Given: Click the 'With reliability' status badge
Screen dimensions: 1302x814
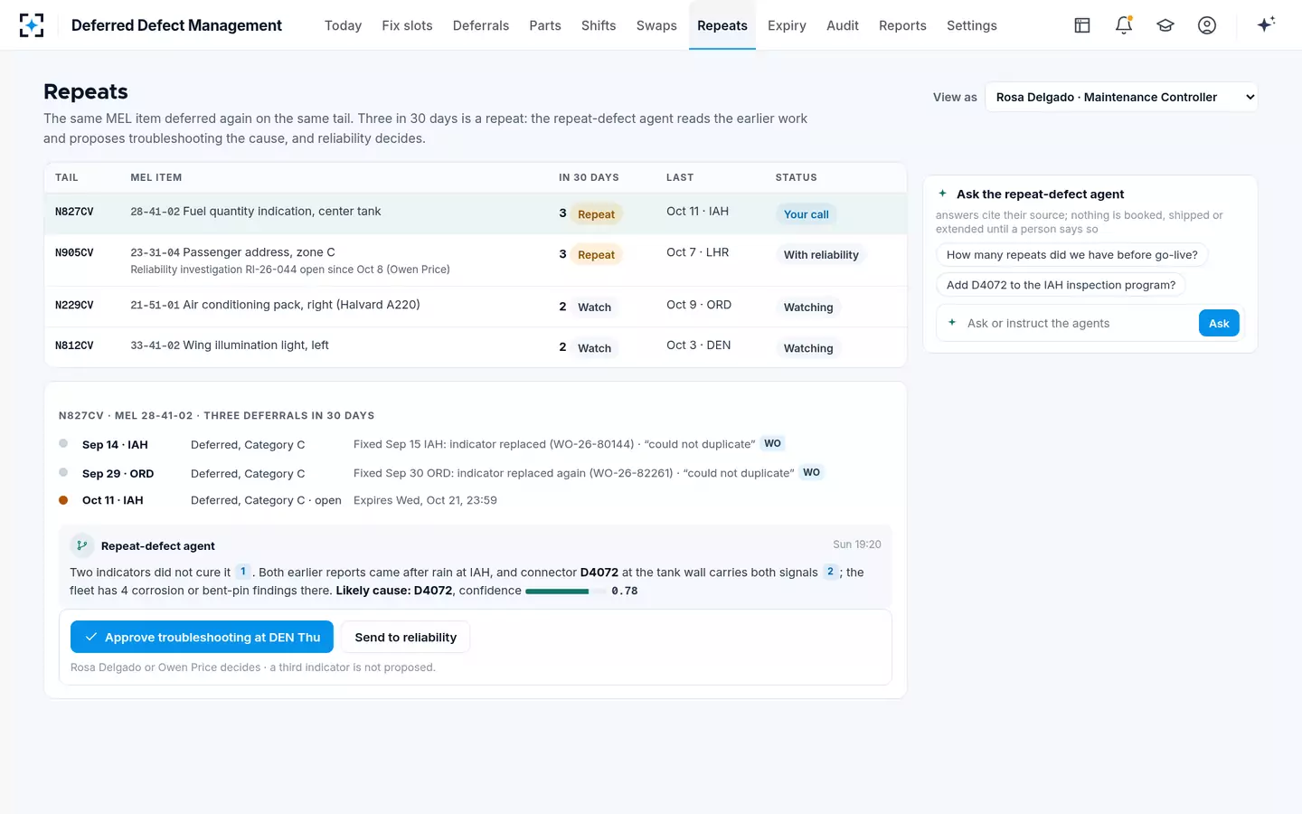Looking at the screenshot, I should [x=821, y=255].
